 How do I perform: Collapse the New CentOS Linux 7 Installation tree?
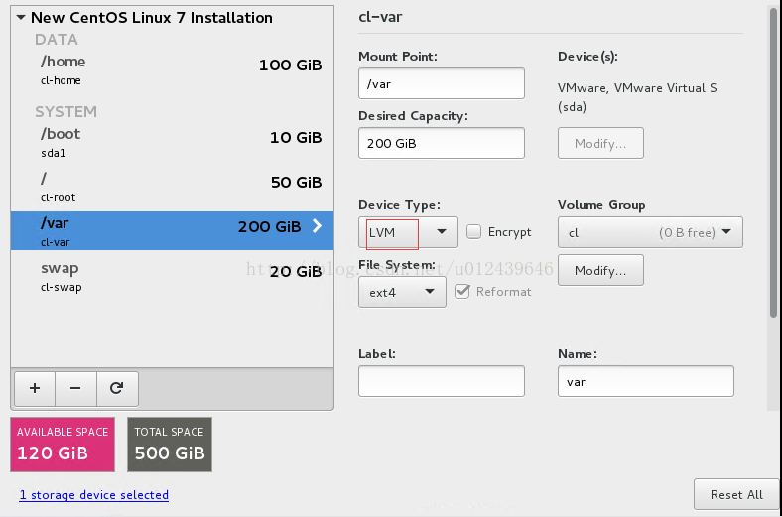(20, 18)
